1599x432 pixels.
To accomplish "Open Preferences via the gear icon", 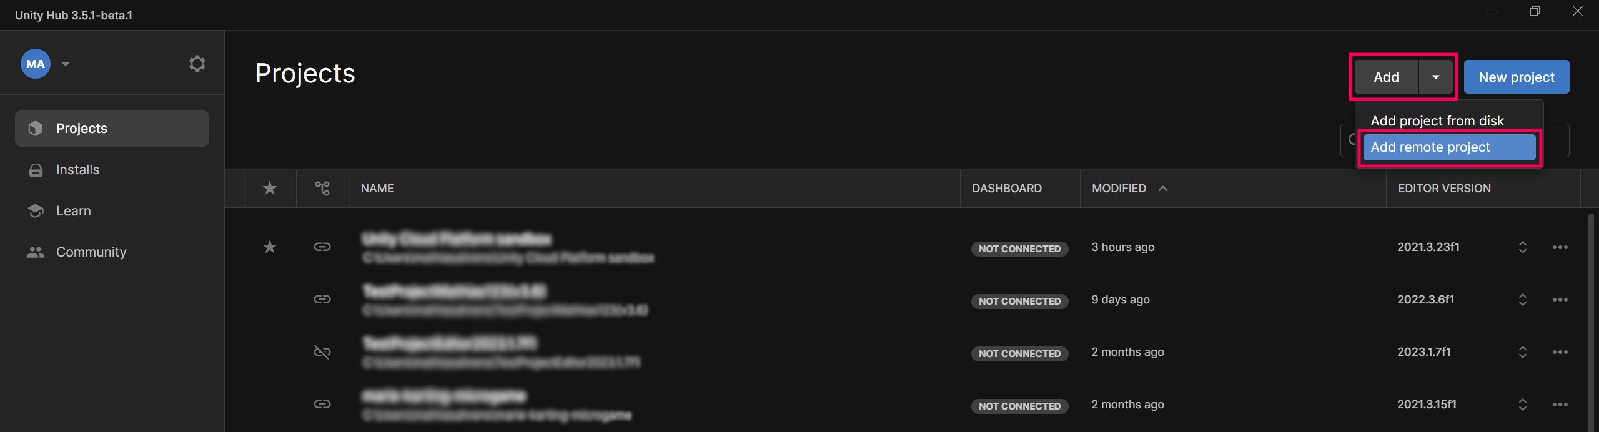I will pyautogui.click(x=197, y=64).
